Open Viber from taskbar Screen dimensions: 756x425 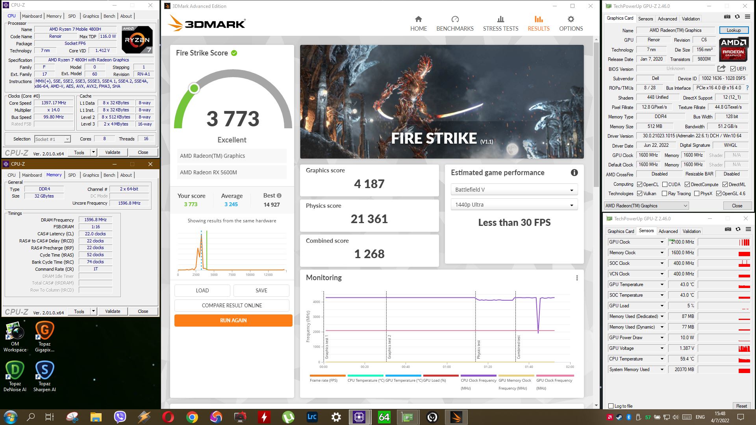pyautogui.click(x=120, y=417)
